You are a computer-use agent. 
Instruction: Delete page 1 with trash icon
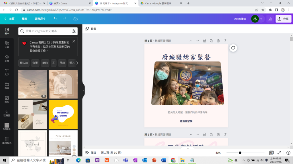click(x=218, y=41)
